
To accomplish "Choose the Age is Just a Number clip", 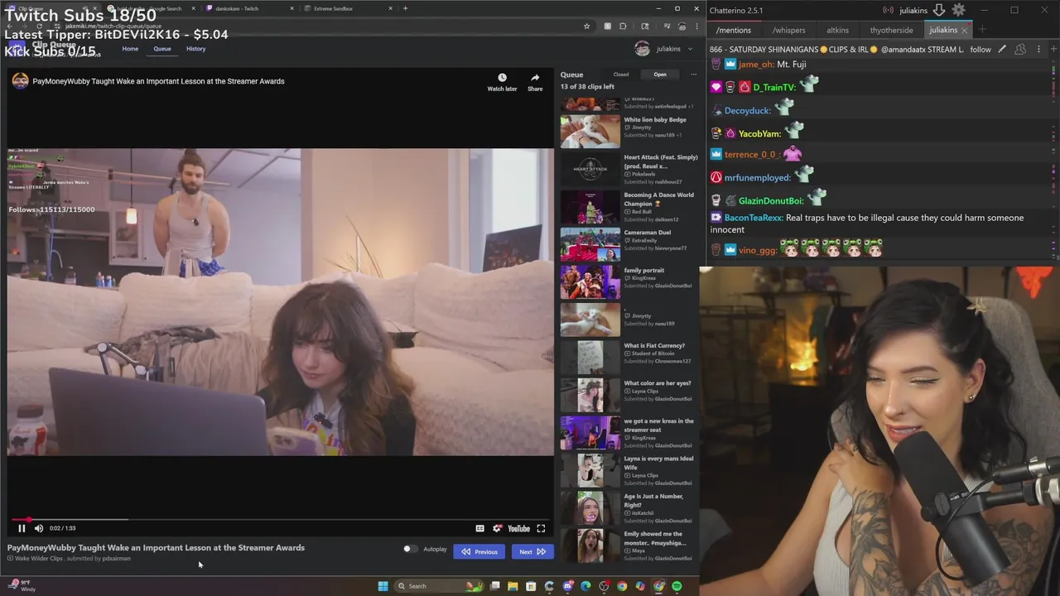I will pos(628,508).
